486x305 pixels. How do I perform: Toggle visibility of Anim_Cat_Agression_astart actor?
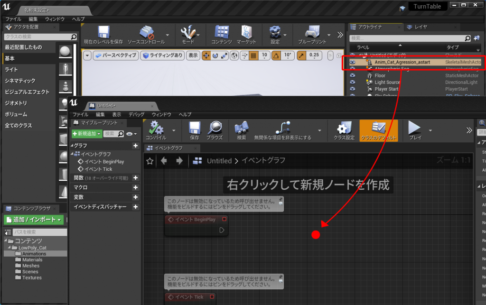353,62
